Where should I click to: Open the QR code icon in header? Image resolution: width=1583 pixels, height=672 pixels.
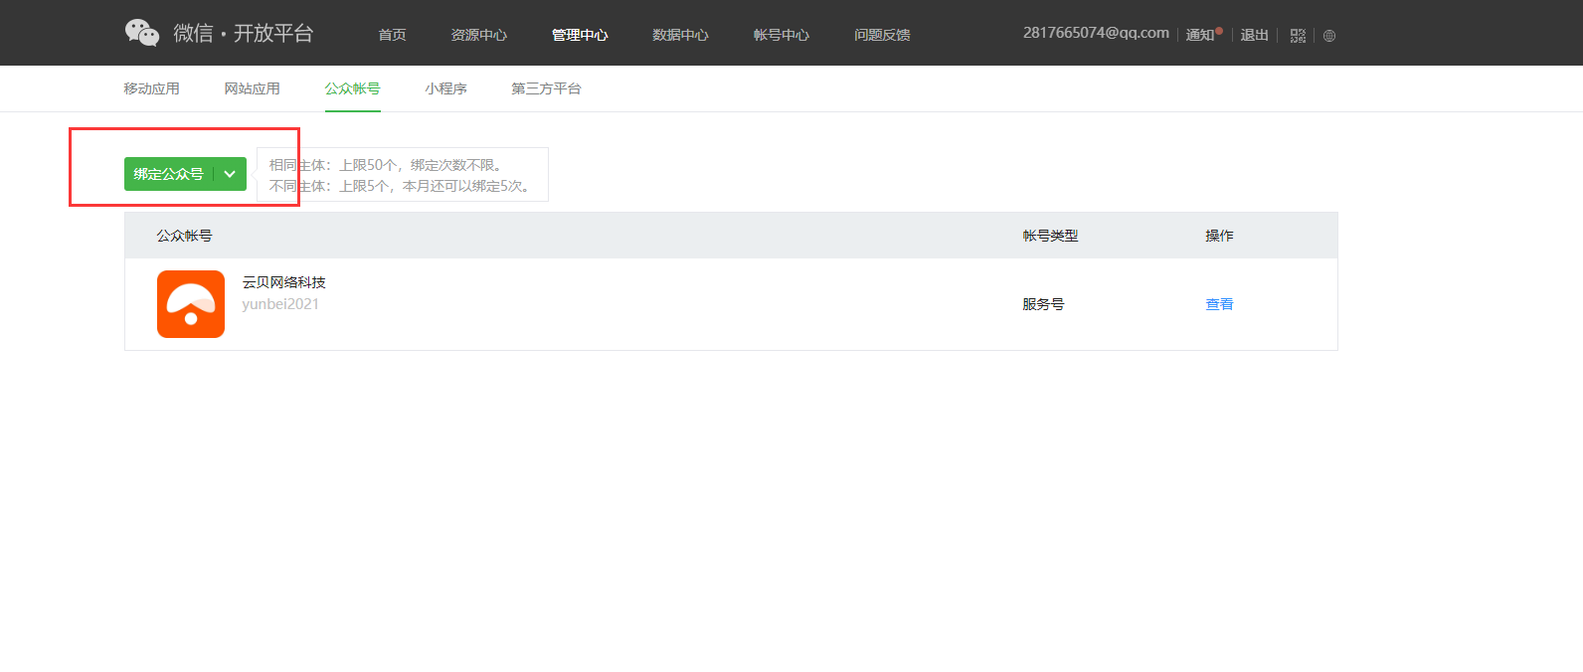point(1298,36)
